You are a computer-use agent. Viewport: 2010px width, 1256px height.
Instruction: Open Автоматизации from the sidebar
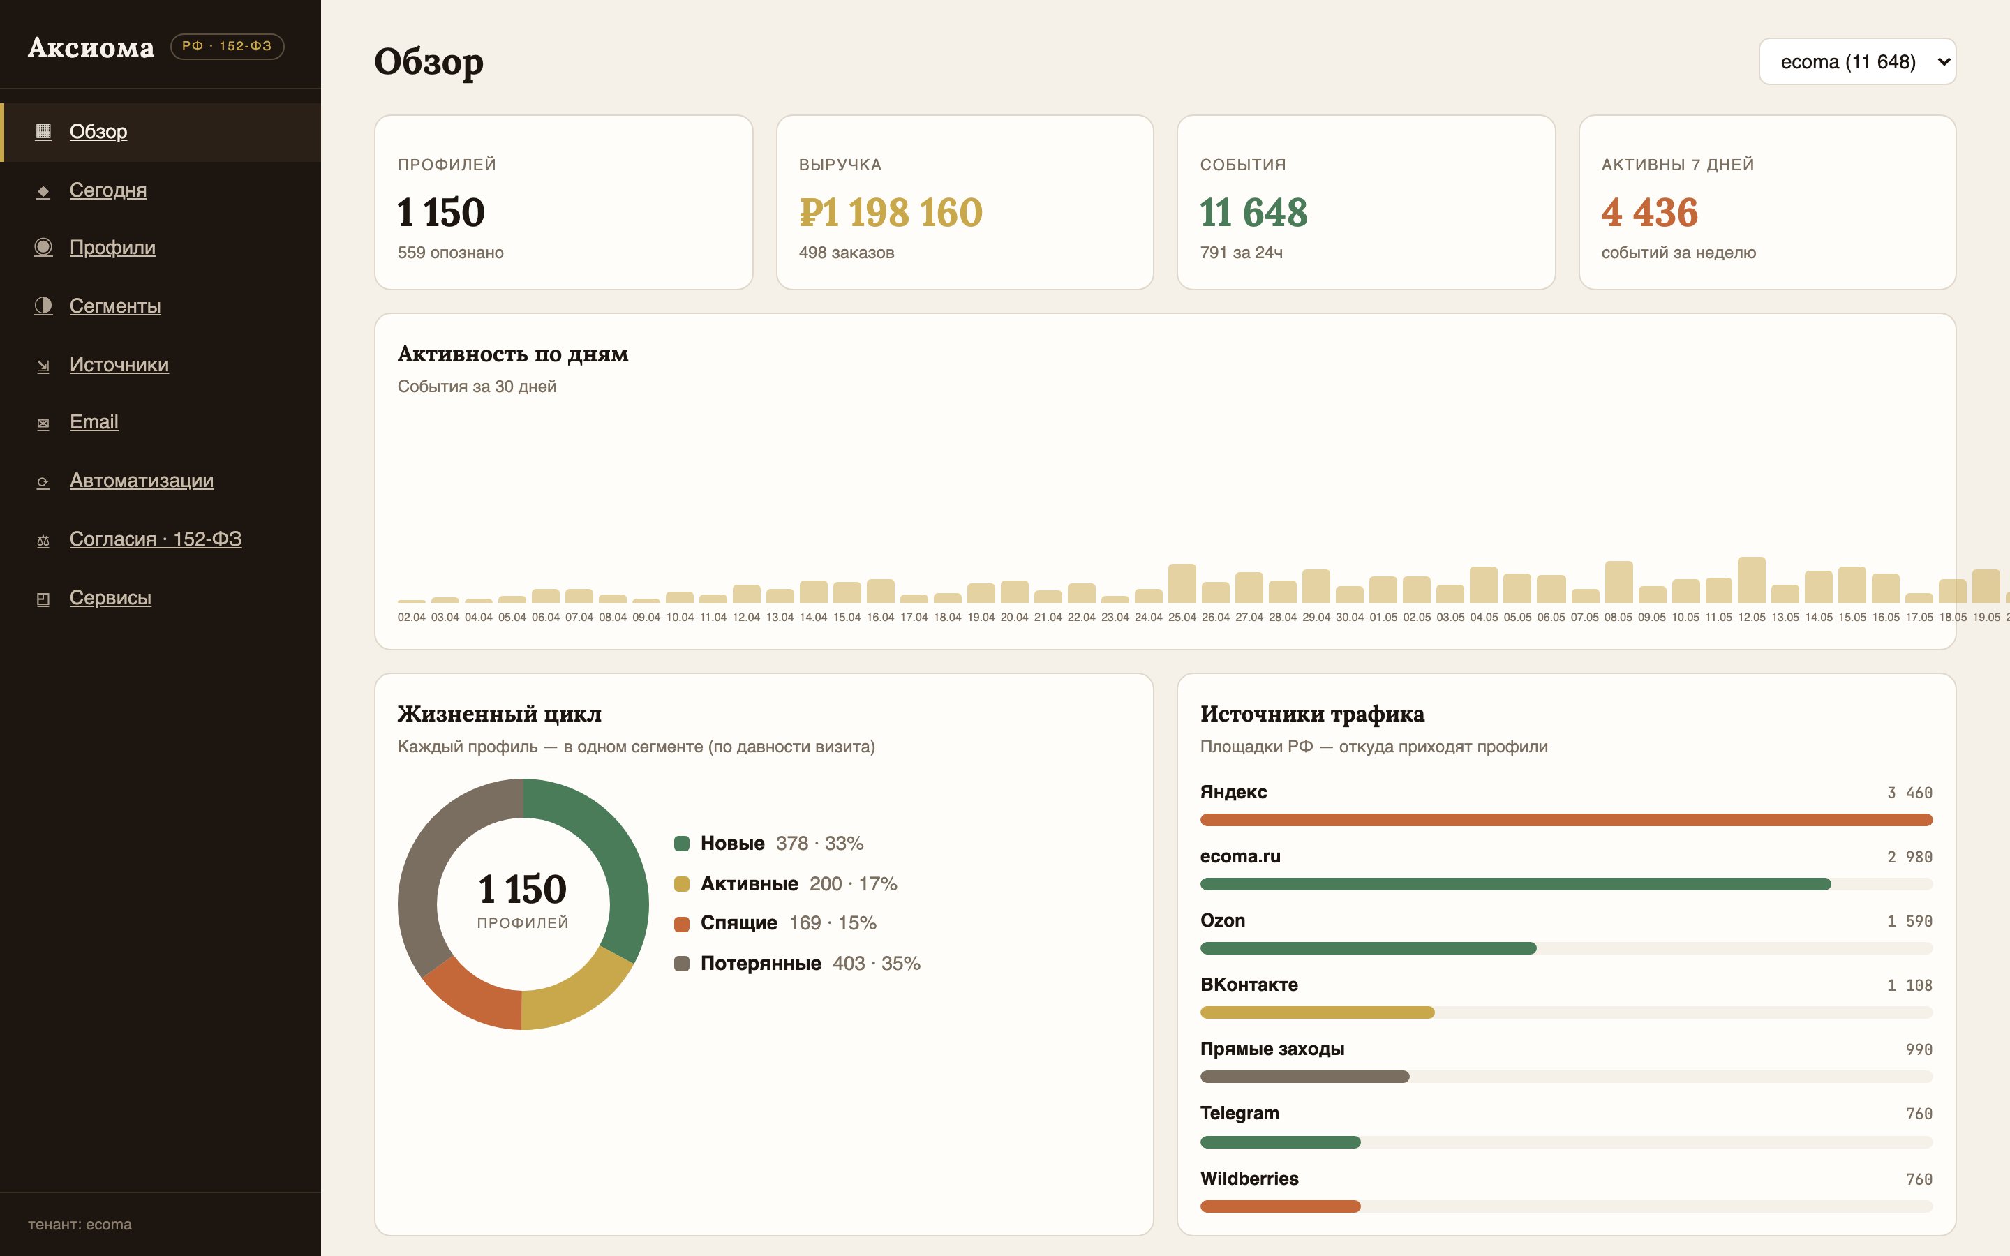click(x=141, y=480)
